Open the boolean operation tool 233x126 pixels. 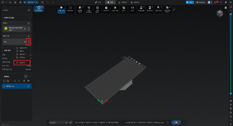click(x=159, y=9)
